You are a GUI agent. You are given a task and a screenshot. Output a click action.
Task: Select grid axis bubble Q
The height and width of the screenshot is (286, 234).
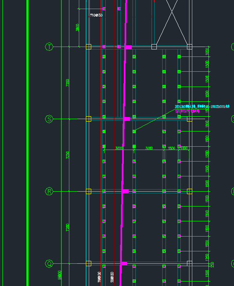[49, 264]
